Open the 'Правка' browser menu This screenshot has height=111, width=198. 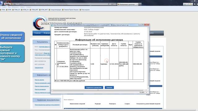click(4, 7)
